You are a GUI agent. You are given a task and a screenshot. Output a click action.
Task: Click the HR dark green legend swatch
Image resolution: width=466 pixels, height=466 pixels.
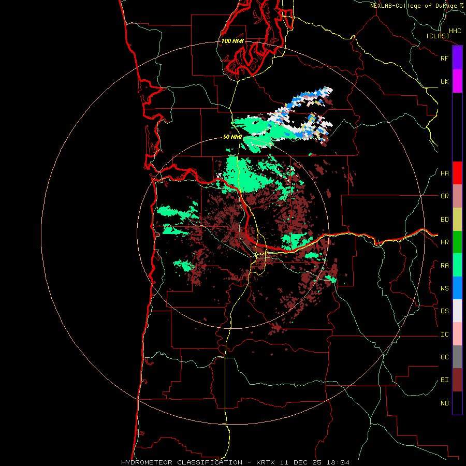click(457, 242)
